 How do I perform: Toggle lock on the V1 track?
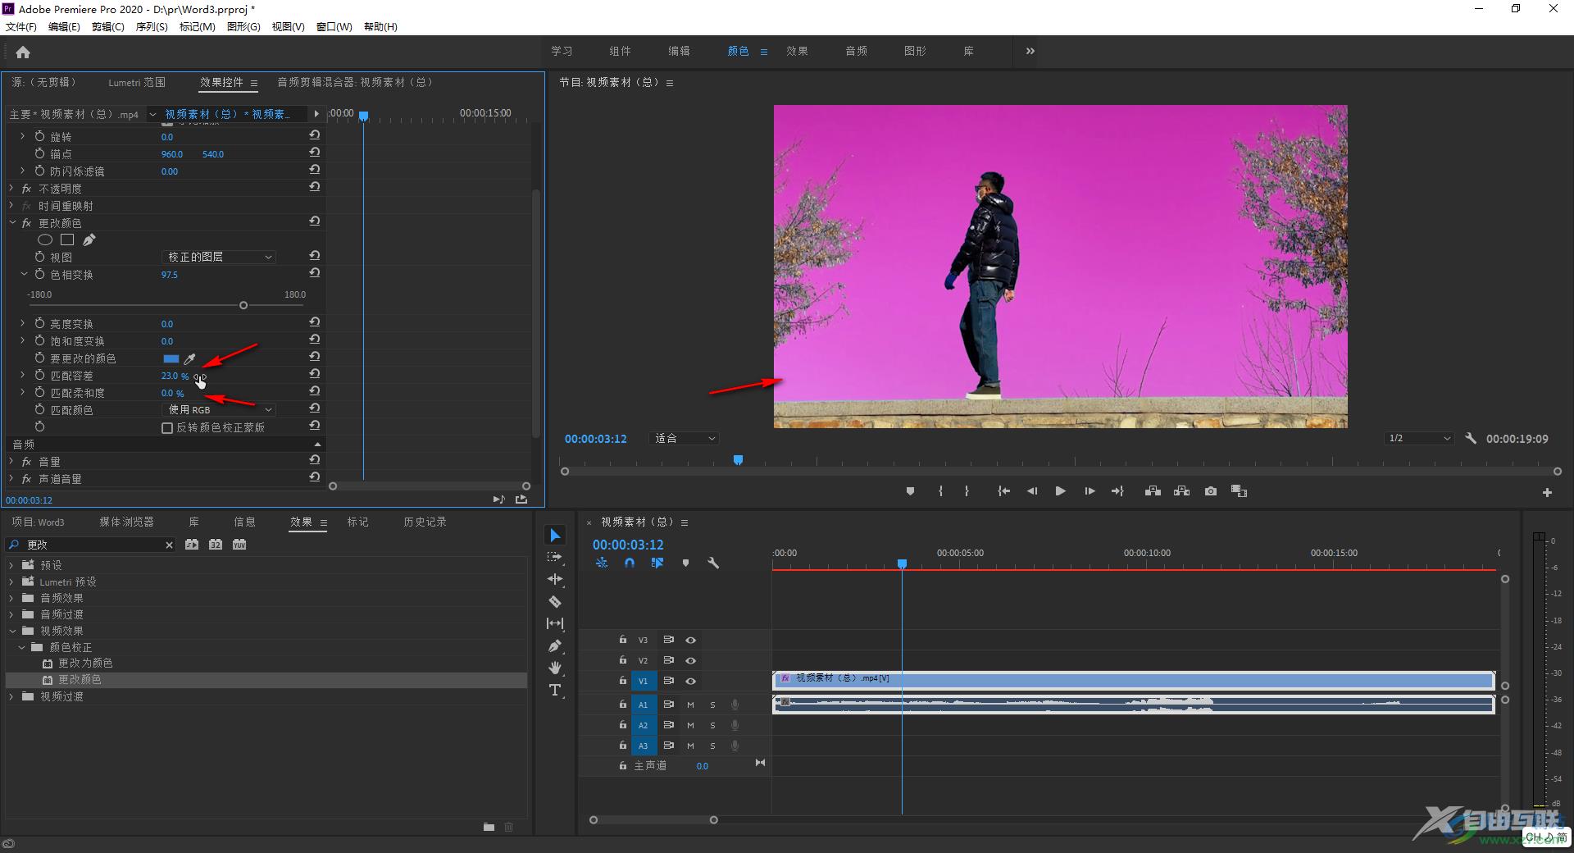point(623,681)
